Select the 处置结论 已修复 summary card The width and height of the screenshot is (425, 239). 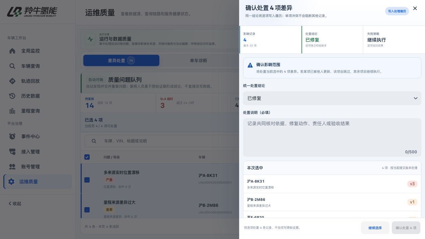(332, 40)
